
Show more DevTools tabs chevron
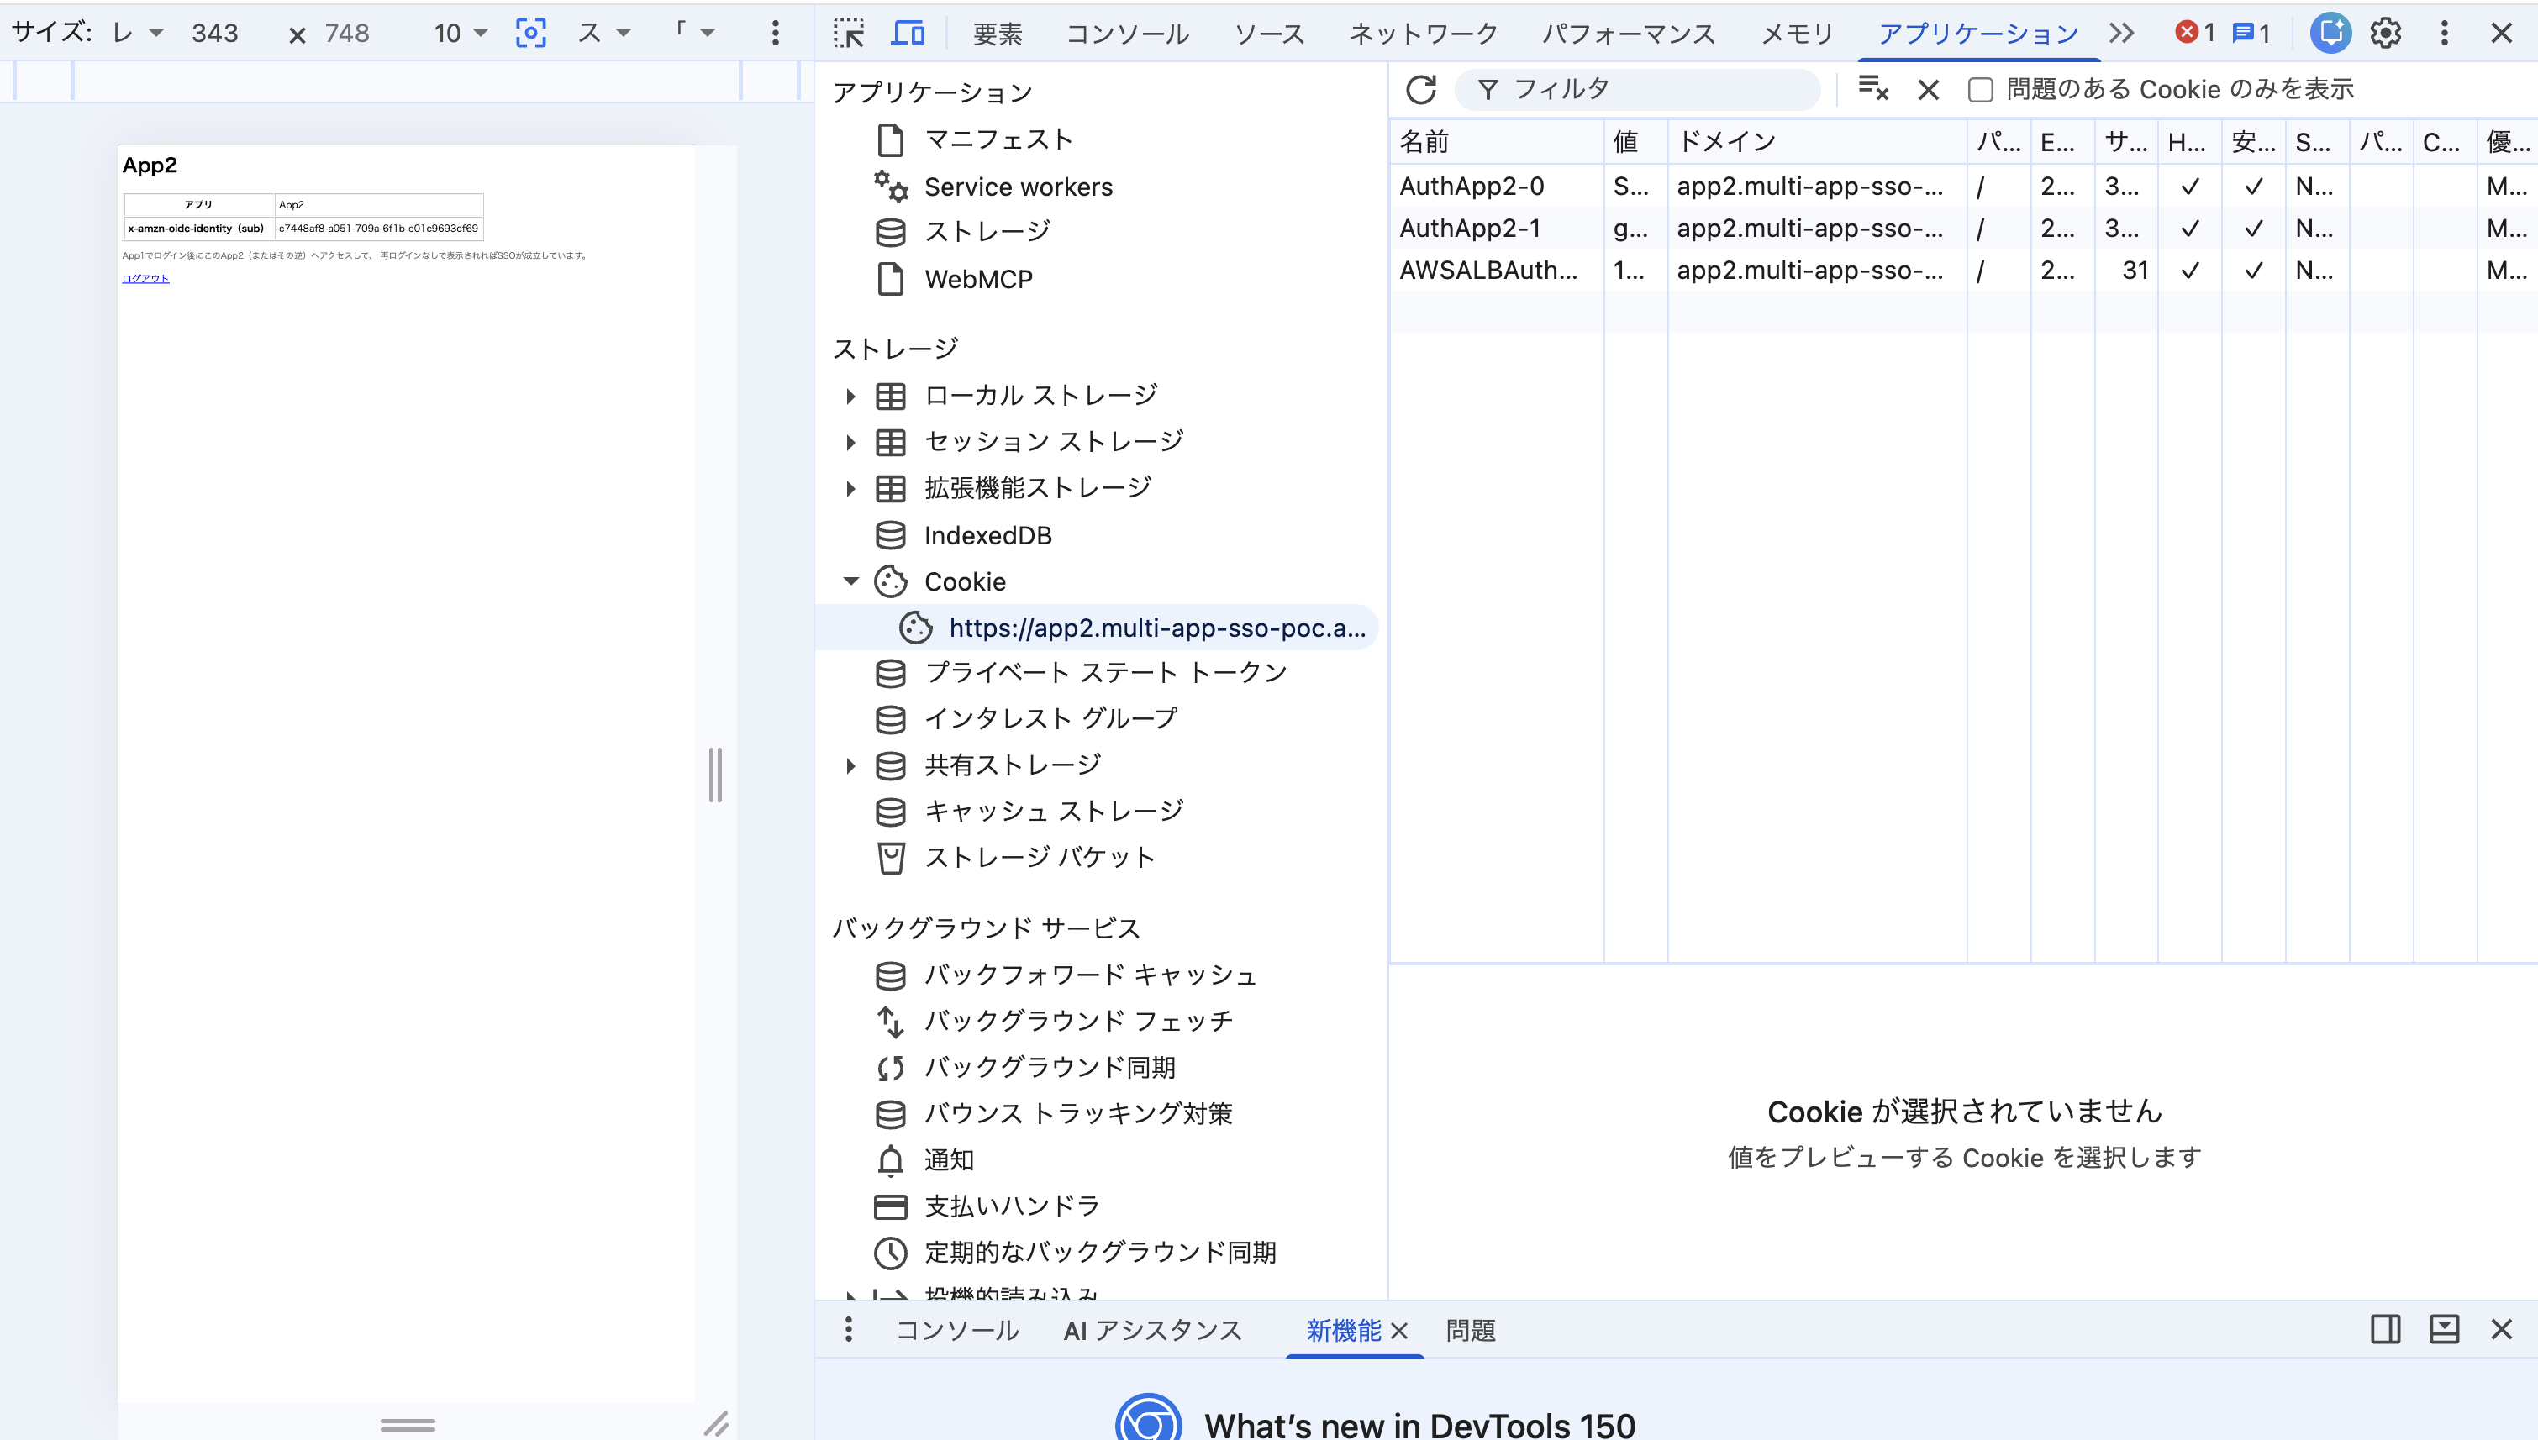(2120, 34)
